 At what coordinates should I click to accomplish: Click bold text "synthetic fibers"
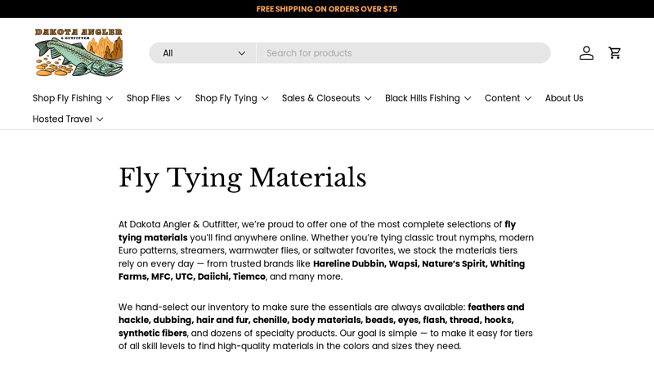click(153, 334)
